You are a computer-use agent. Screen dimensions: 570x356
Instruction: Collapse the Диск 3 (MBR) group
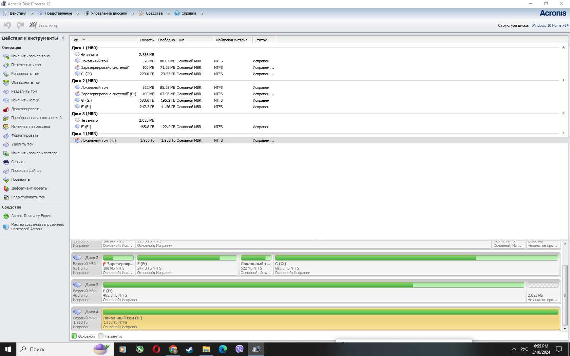click(x=563, y=113)
